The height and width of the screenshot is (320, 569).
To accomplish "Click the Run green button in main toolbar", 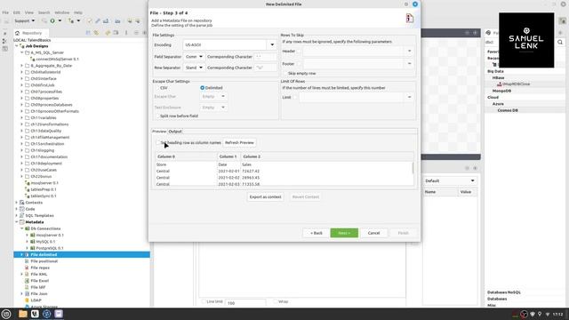I will pyautogui.click(x=52, y=21).
